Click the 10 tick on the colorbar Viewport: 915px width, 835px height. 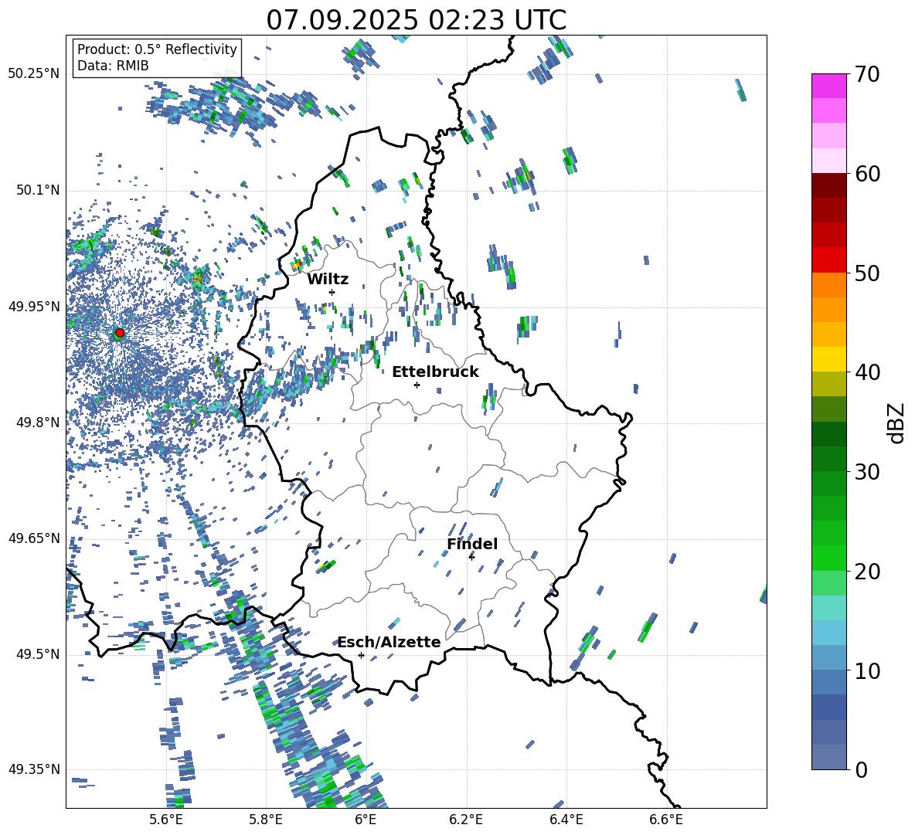[x=866, y=670]
